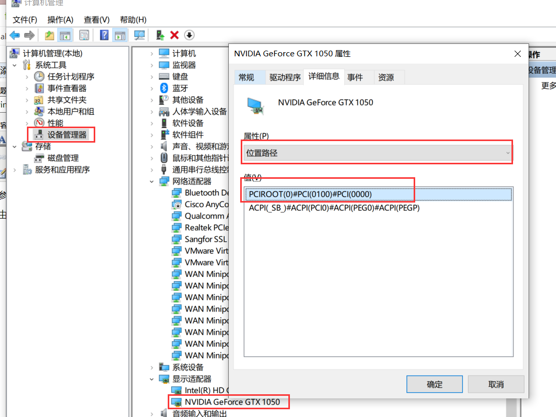This screenshot has height=417, width=556.
Task: Open the 帮助(H) menu
Action: (x=133, y=20)
